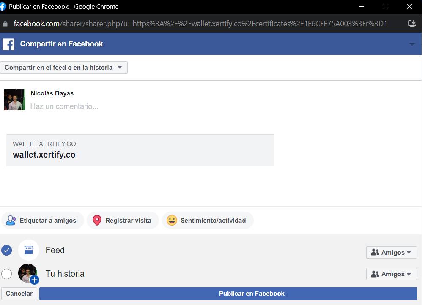Click the 'Registrar visita' button
This screenshot has height=305, width=422.
(123, 221)
